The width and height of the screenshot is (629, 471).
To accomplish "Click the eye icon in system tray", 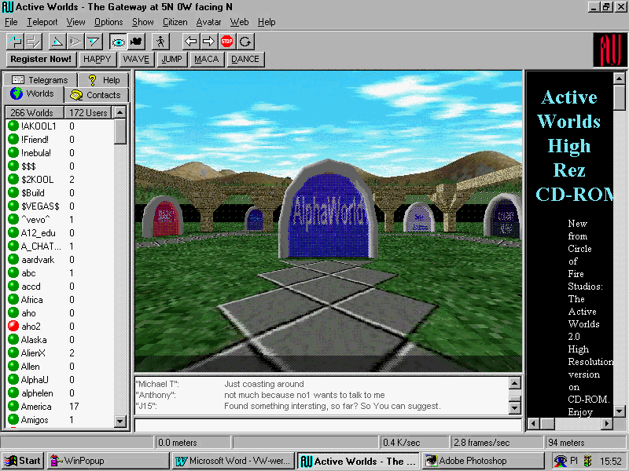I will 560,461.
